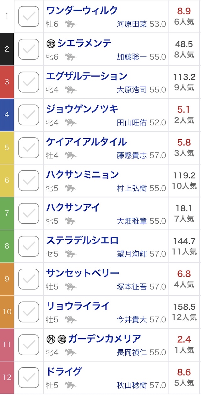The image size is (201, 395).
Task: Click the 地 badge next to シエラメンテ
Action: tap(51, 44)
